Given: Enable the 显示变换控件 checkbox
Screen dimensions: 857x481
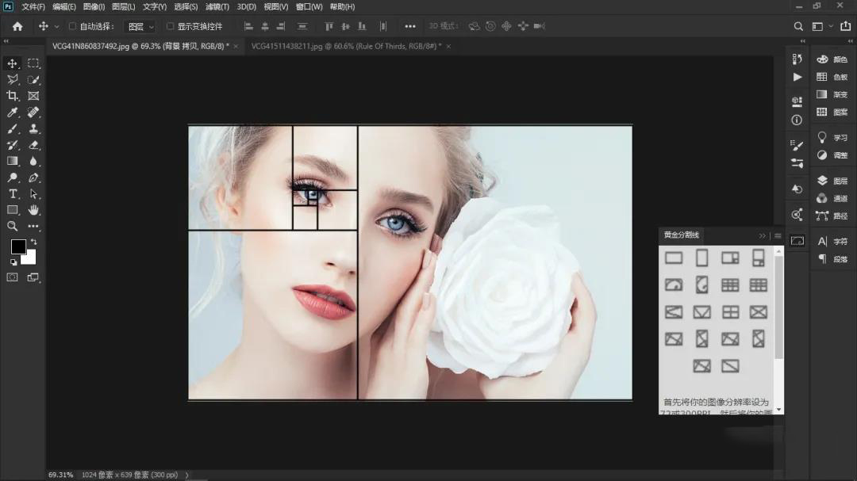Looking at the screenshot, I should (x=170, y=26).
